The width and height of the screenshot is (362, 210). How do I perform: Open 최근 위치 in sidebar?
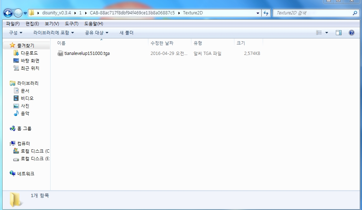[x=30, y=68]
